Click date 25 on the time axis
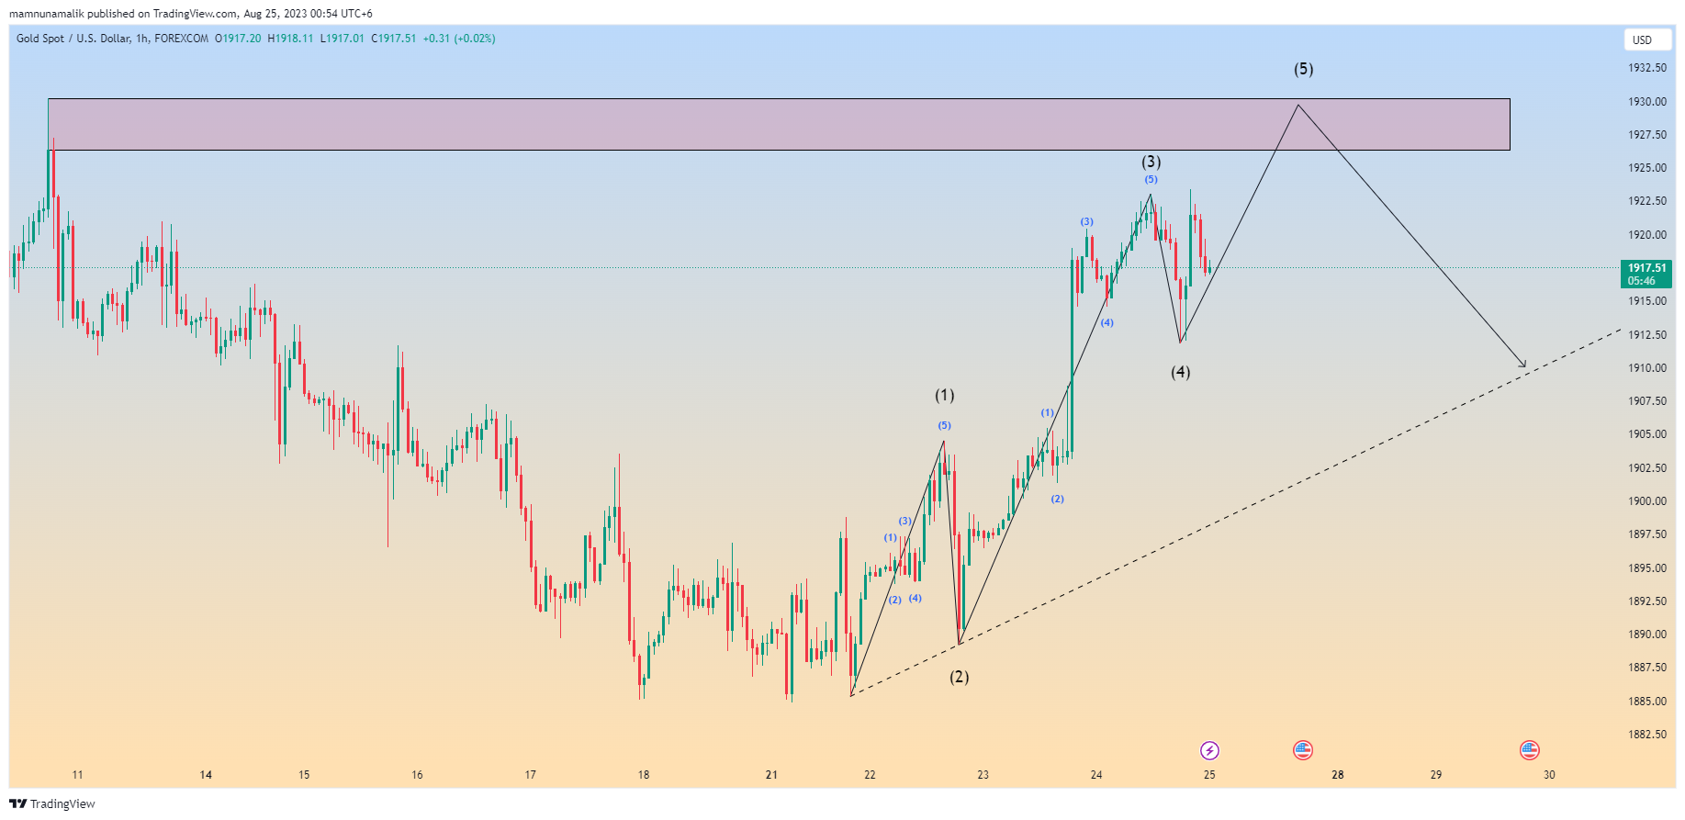Image resolution: width=1685 pixels, height=820 pixels. pos(1209,775)
